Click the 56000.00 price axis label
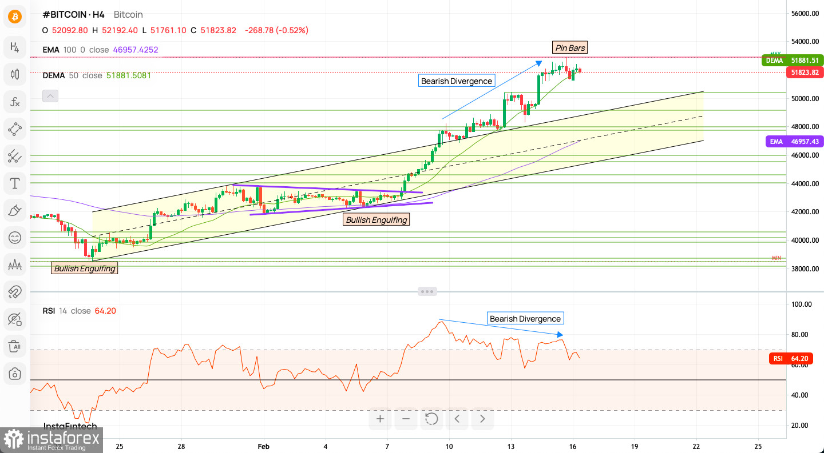 pos(806,13)
